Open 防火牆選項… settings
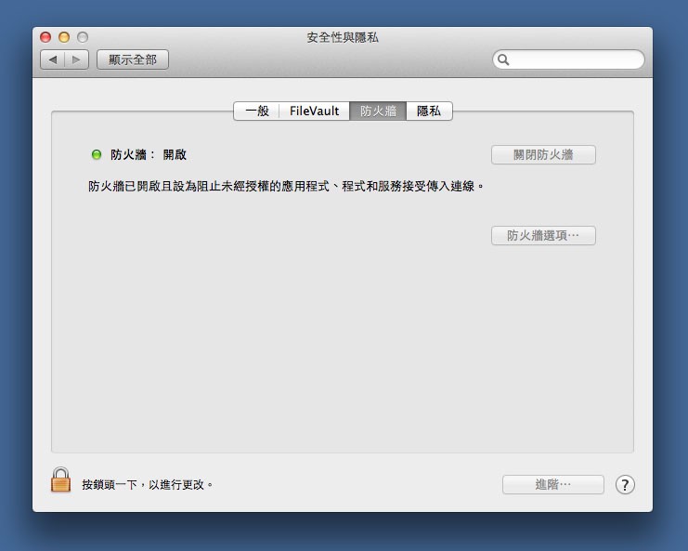Viewport: 688px width, 551px height. pyautogui.click(x=543, y=235)
